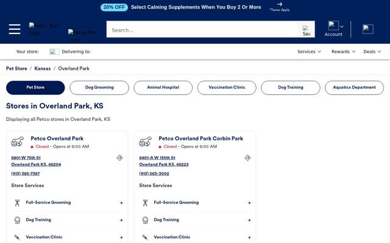Viewport: 390px width, 243px height.
Task: Select the Pet Store tab
Action: [35, 87]
